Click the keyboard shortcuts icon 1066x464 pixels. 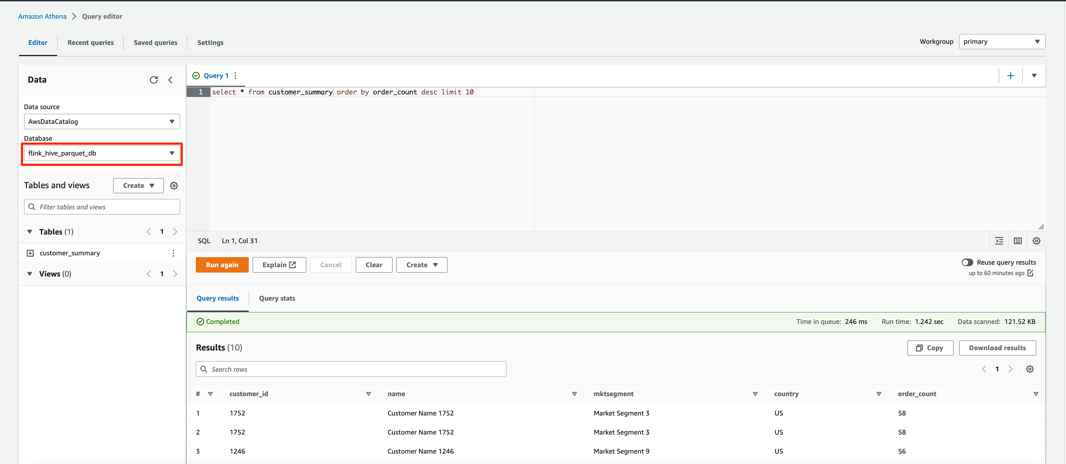click(x=1017, y=241)
